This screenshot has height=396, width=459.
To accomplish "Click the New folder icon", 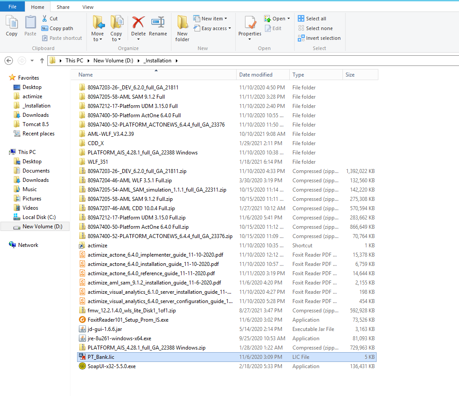I will pos(182,23).
